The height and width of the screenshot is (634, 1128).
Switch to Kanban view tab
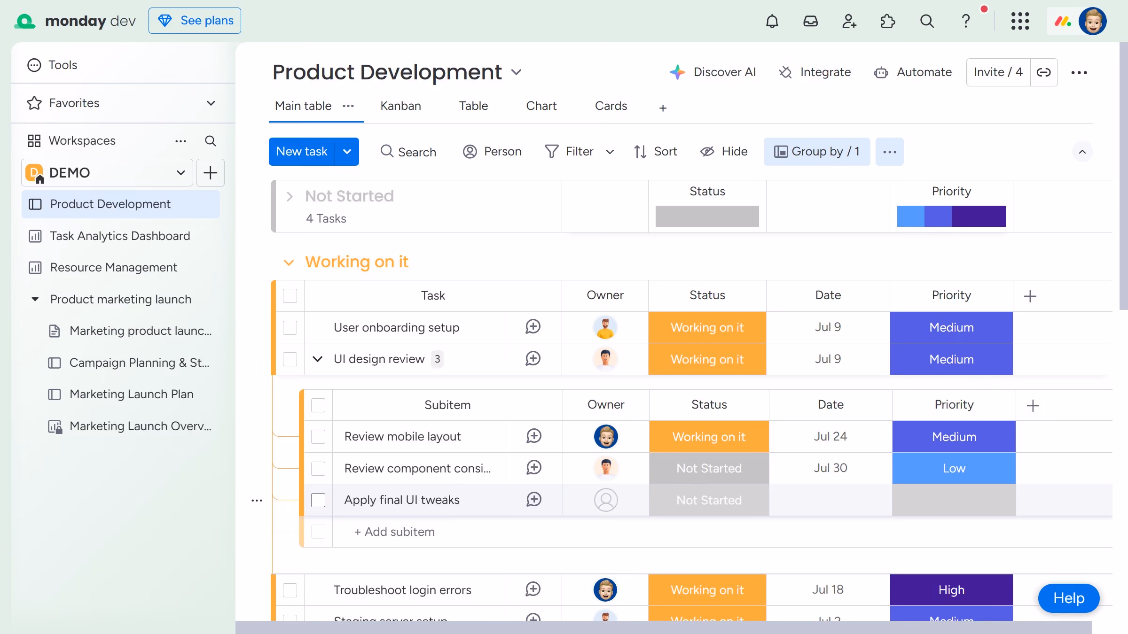point(400,106)
